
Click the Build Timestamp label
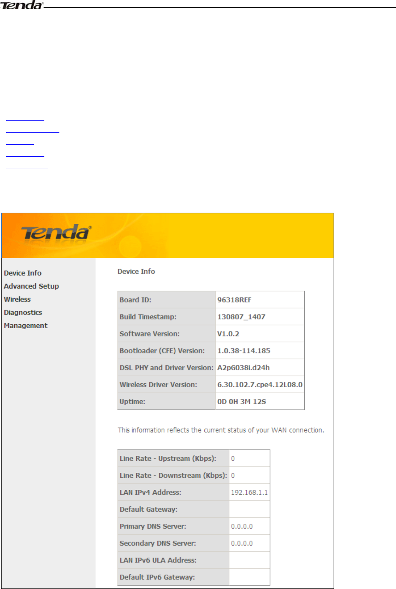click(148, 317)
